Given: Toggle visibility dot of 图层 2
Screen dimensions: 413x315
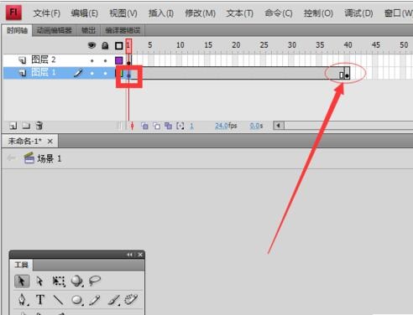Looking at the screenshot, I should click(91, 60).
